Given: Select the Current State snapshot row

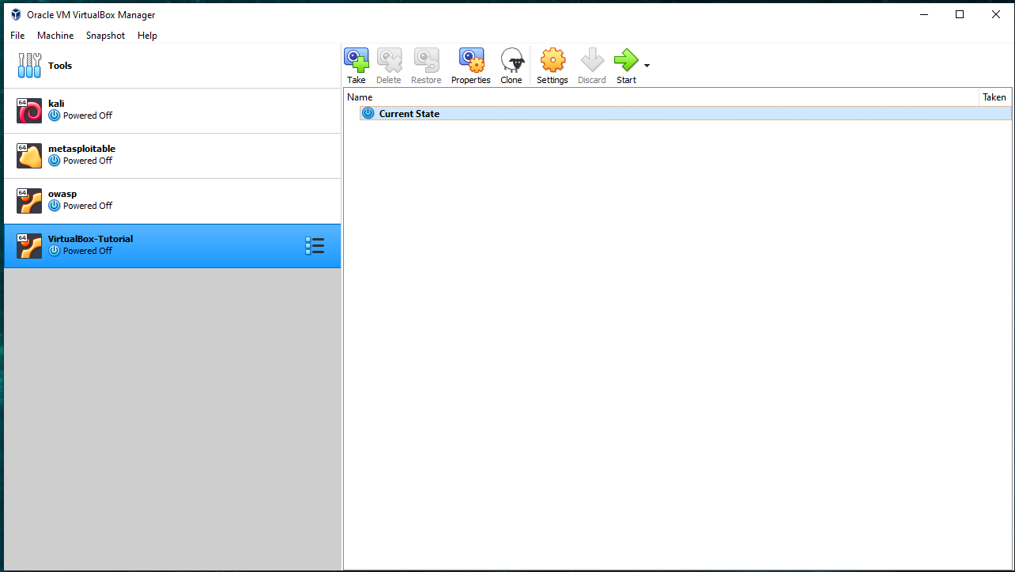Looking at the screenshot, I should (685, 113).
